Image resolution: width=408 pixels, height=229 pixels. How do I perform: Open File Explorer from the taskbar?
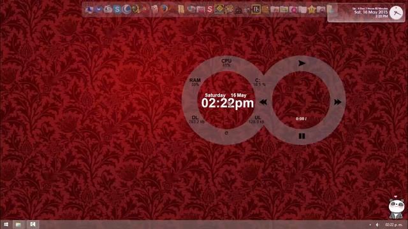tap(18, 225)
